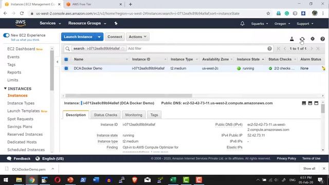
Task: Minimize the details pane layout icon
Action: pyautogui.click(x=304, y=103)
